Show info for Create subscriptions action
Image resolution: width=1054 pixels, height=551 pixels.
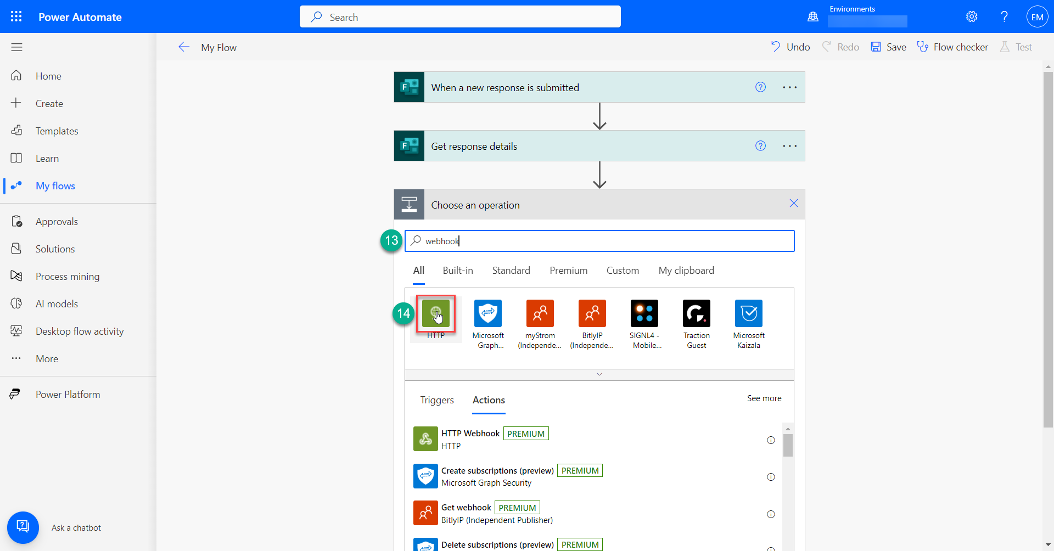(771, 477)
